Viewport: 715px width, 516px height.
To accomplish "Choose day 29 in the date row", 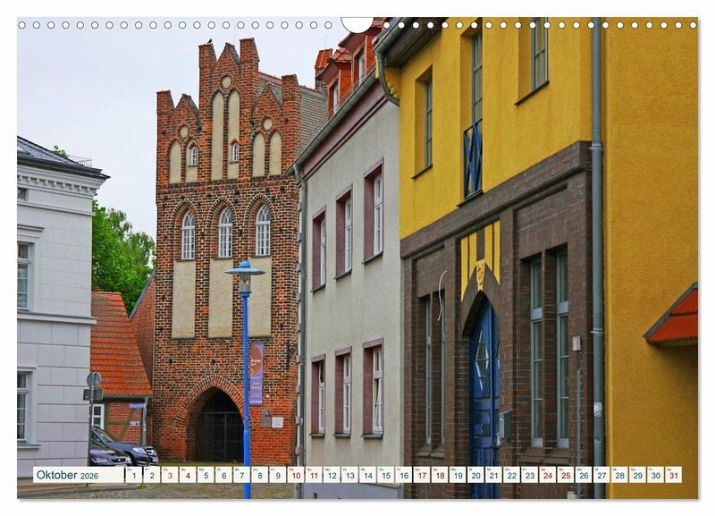I will [637, 475].
